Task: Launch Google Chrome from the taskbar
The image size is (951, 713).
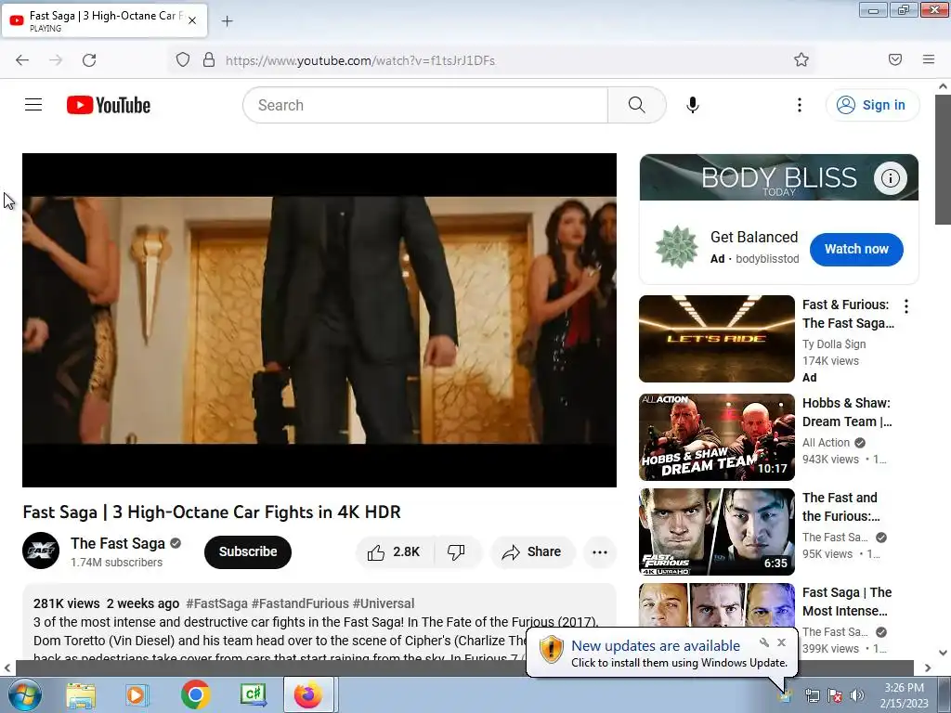Action: (195, 695)
